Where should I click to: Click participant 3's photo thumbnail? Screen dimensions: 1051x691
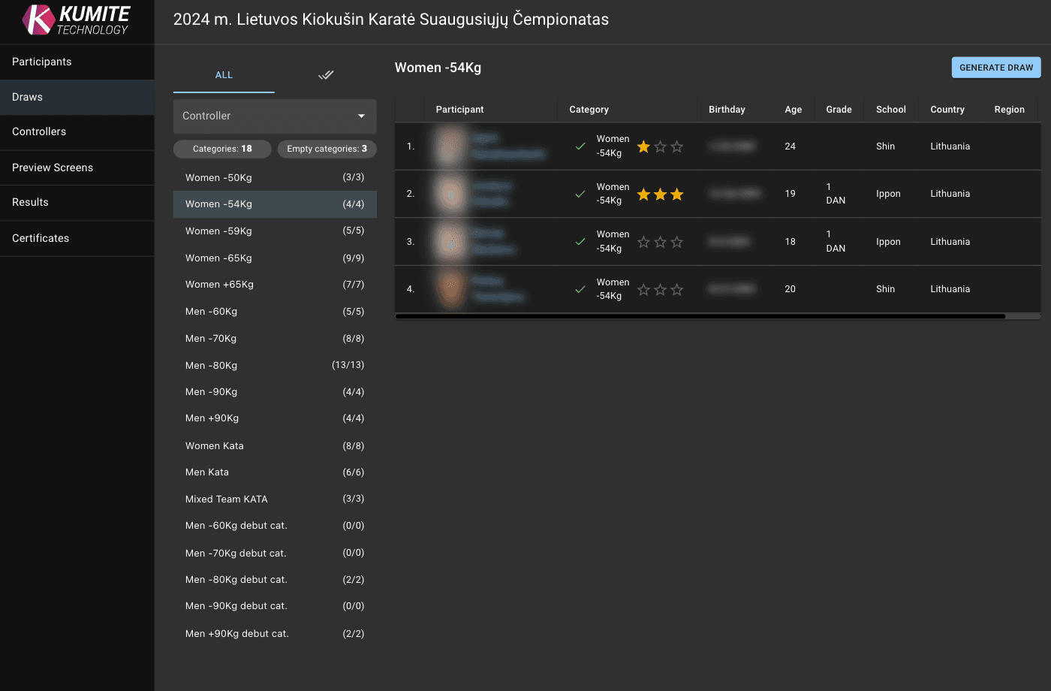450,242
